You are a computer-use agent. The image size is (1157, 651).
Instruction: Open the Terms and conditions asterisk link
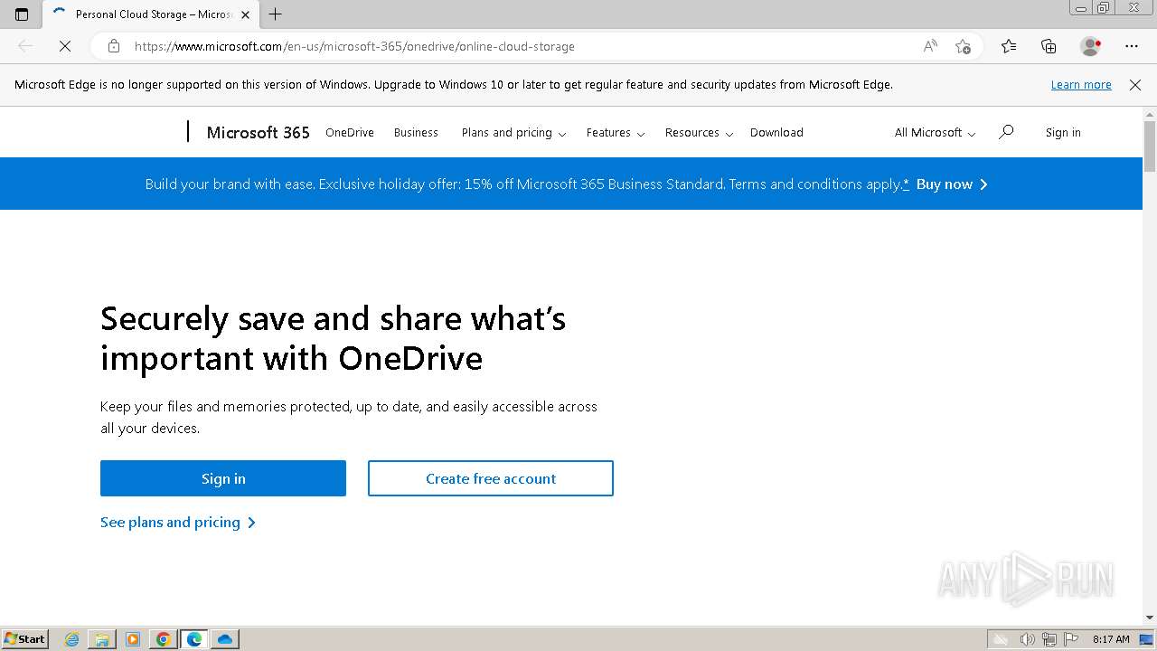tap(906, 184)
